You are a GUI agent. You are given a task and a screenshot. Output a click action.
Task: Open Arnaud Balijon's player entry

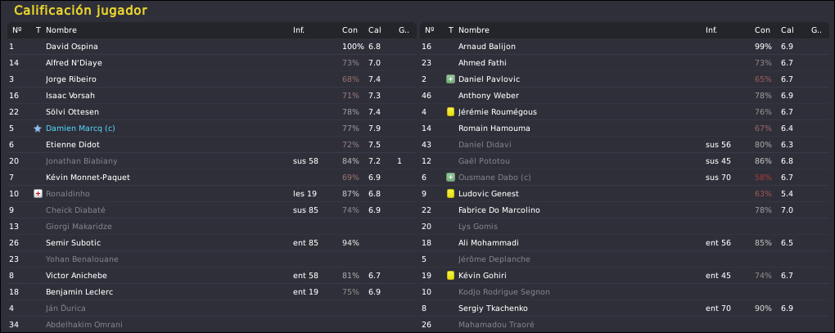(624, 47)
